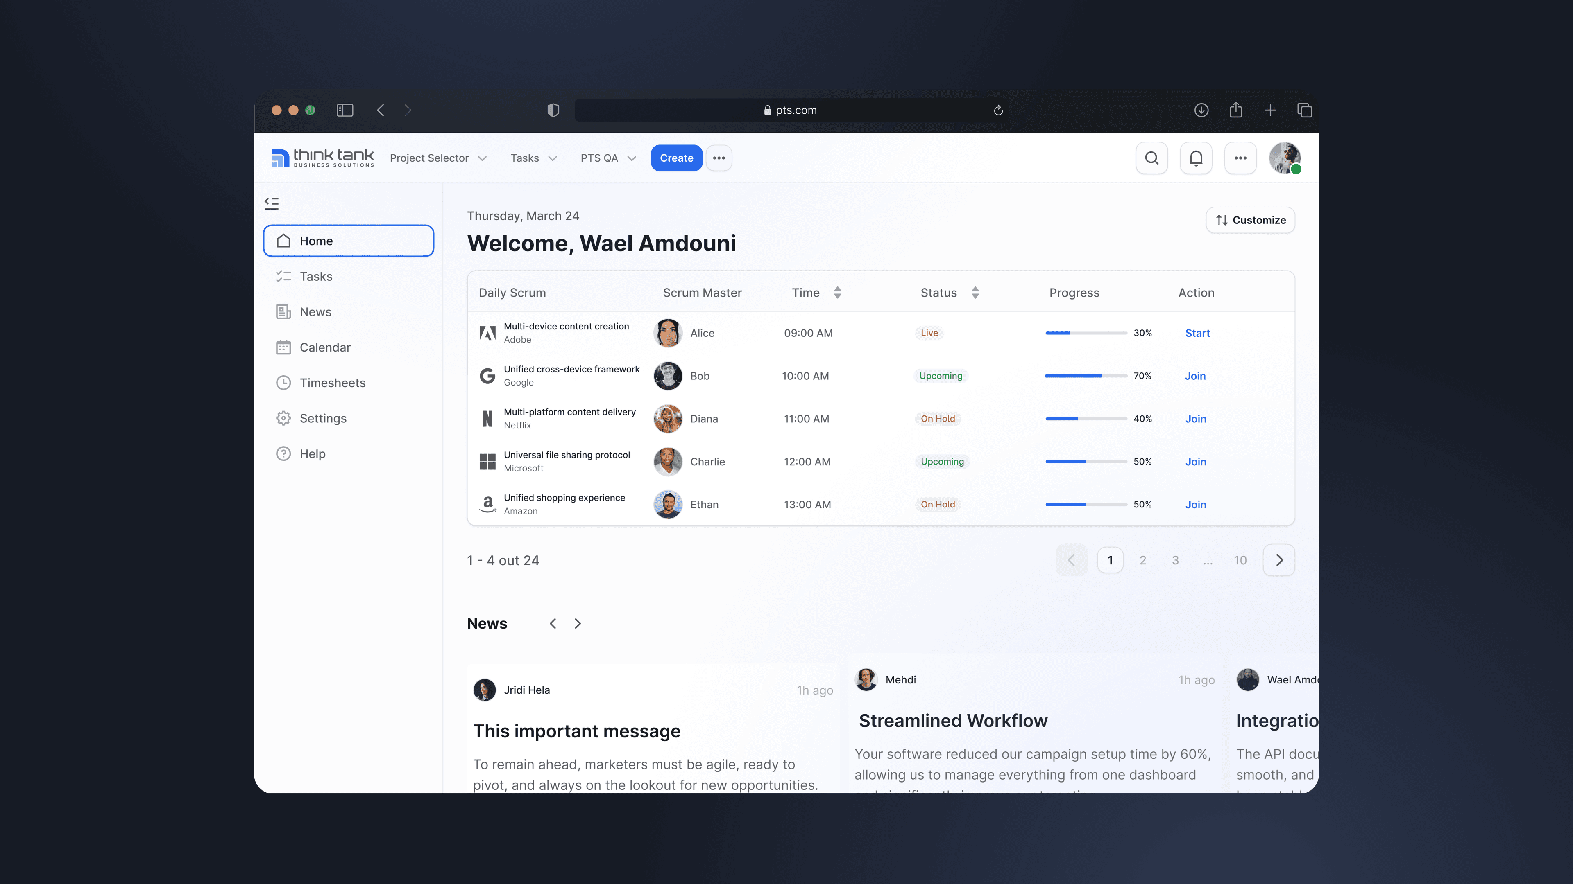Click the Netflix logo icon
1573x884 pixels.
coord(487,419)
